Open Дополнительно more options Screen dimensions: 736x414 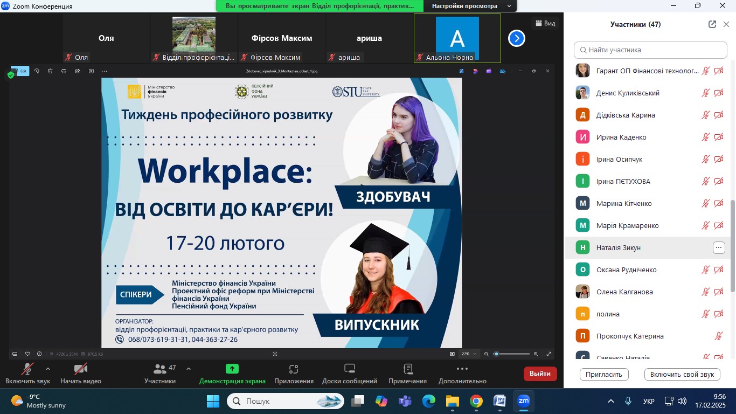[462, 374]
